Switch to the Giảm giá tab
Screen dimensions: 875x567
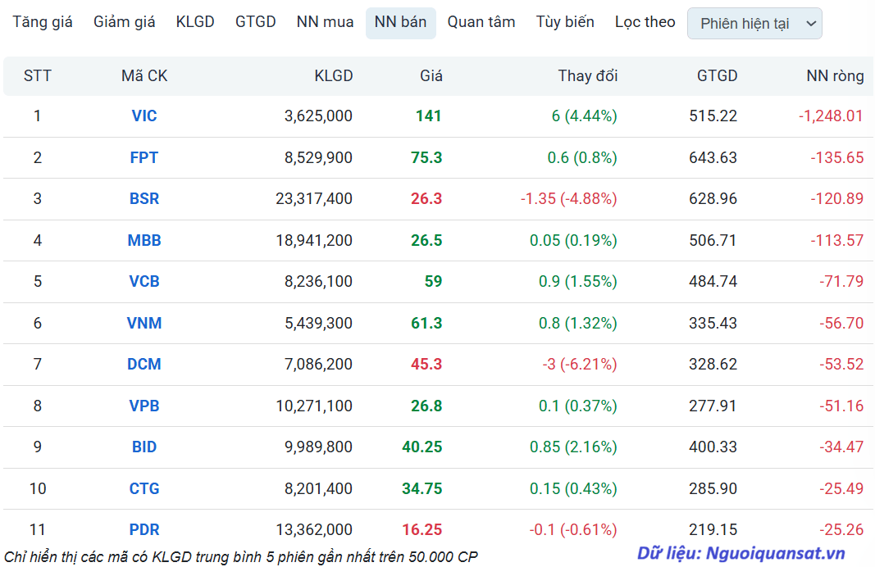click(124, 22)
